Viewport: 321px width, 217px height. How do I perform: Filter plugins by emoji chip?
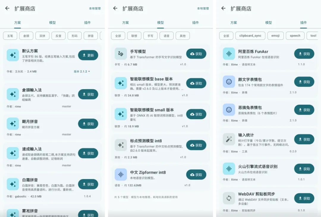click(276, 36)
